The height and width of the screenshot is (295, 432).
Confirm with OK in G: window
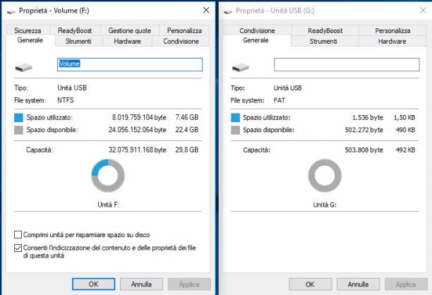point(310,284)
